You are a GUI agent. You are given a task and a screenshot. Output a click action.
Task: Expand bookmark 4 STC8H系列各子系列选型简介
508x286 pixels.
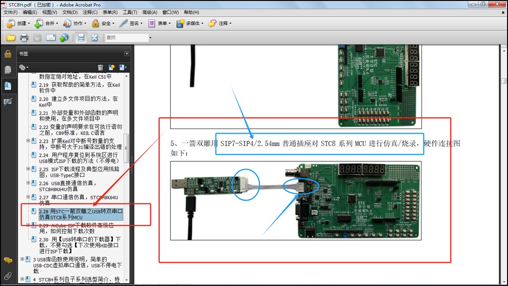click(22, 279)
